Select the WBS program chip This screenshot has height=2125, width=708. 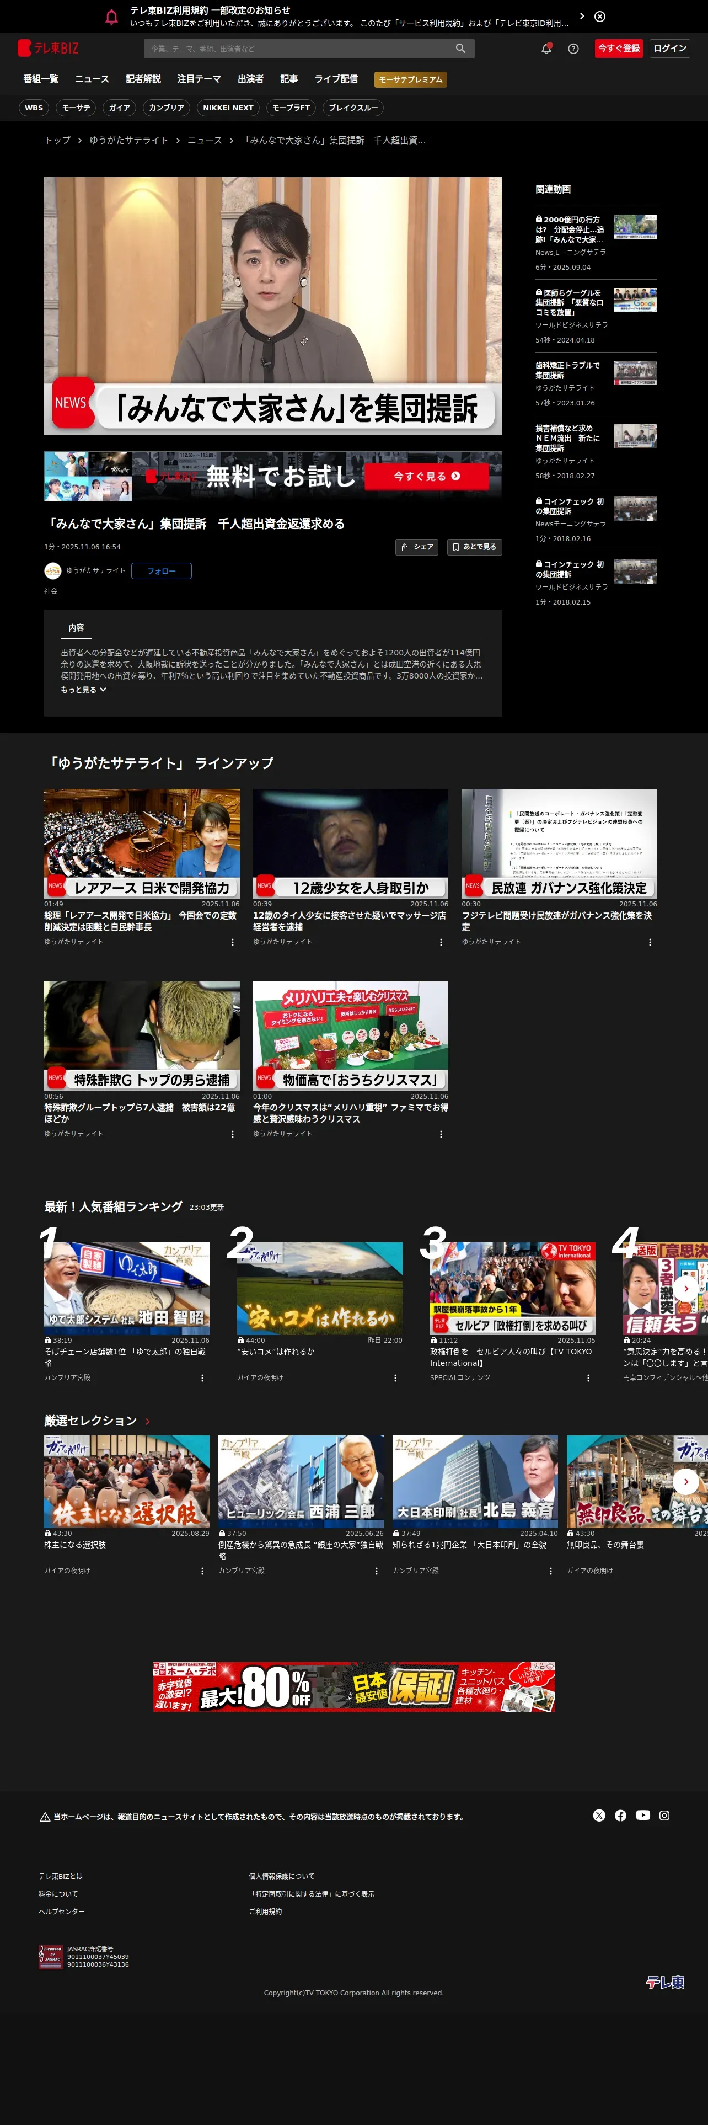tap(34, 108)
